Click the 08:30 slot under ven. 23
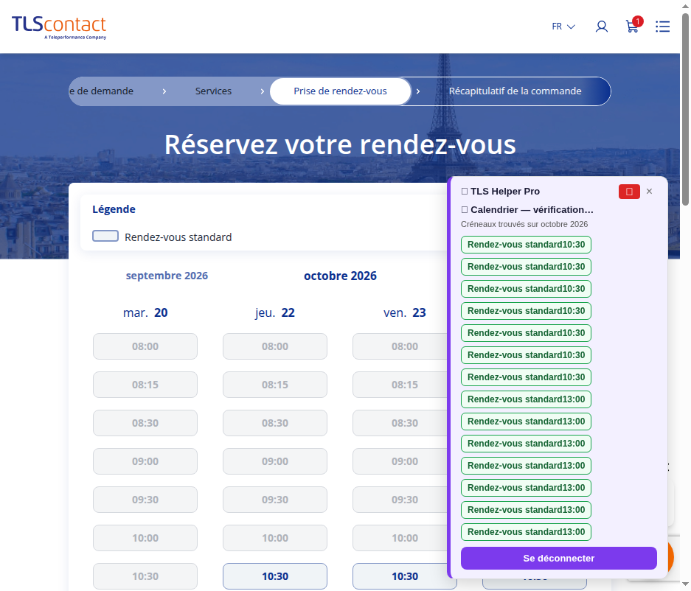 pyautogui.click(x=400, y=423)
